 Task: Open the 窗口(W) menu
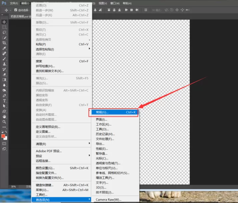tap(115, 3)
